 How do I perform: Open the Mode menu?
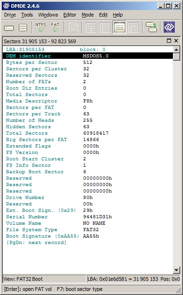88,15
